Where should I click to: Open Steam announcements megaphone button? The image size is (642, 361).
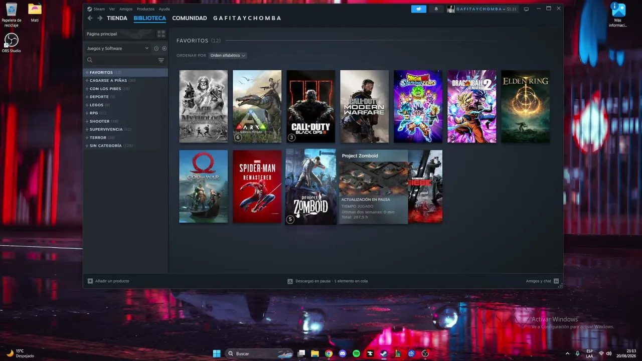pyautogui.click(x=418, y=9)
